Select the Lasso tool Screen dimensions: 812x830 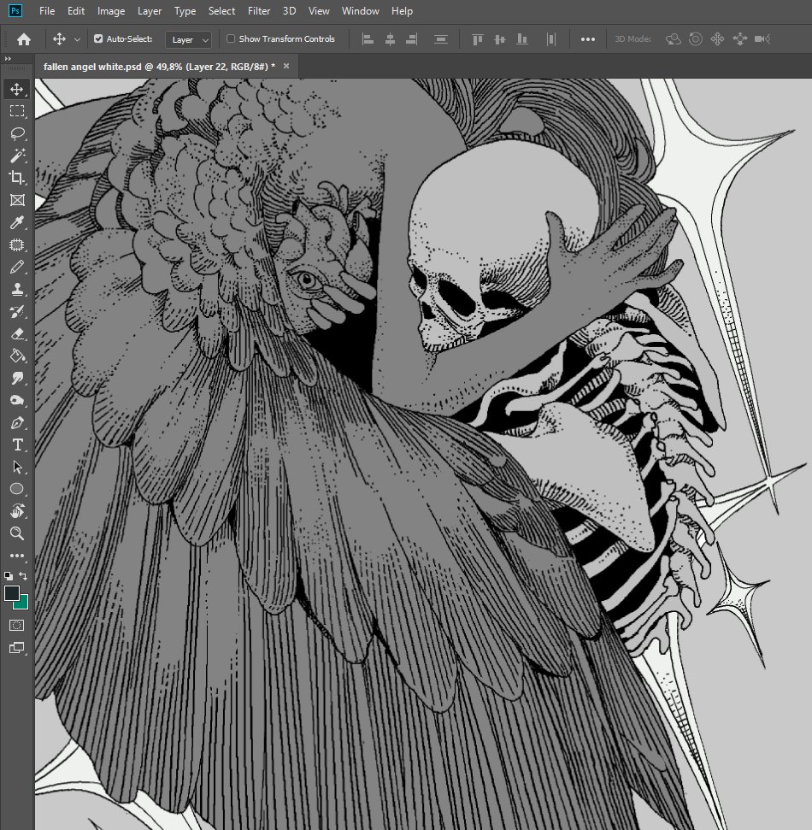[18, 133]
